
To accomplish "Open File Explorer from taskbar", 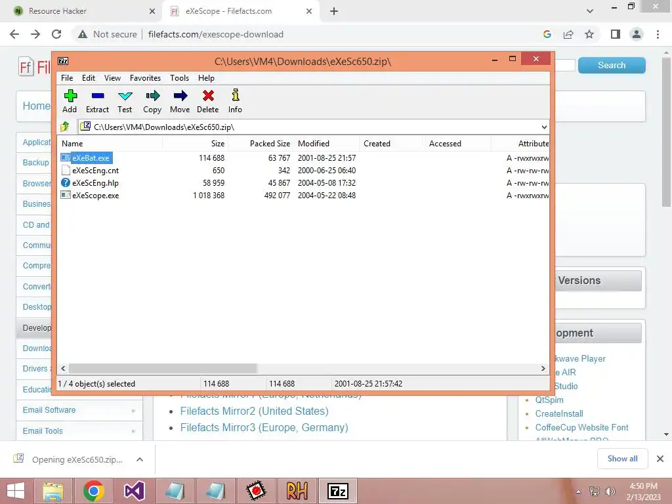I will click(53, 491).
